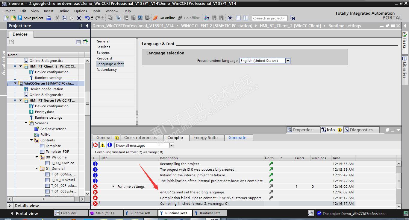This screenshot has width=409, height=220.
Task: Click the Save project button
Action: coord(31,18)
